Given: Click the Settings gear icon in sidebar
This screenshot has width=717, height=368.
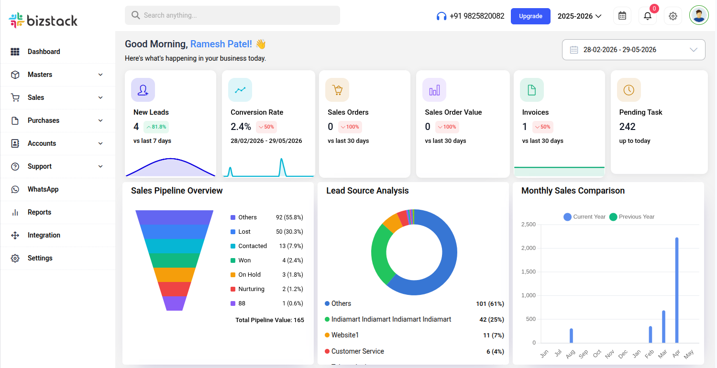Looking at the screenshot, I should coord(15,258).
